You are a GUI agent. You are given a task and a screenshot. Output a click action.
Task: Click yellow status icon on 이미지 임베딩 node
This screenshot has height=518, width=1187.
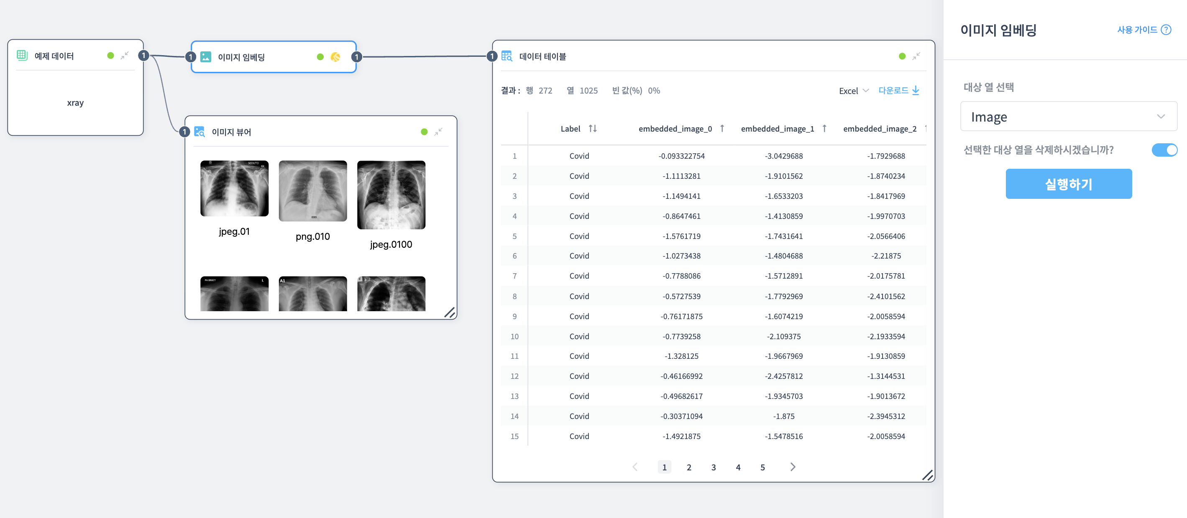coord(335,57)
